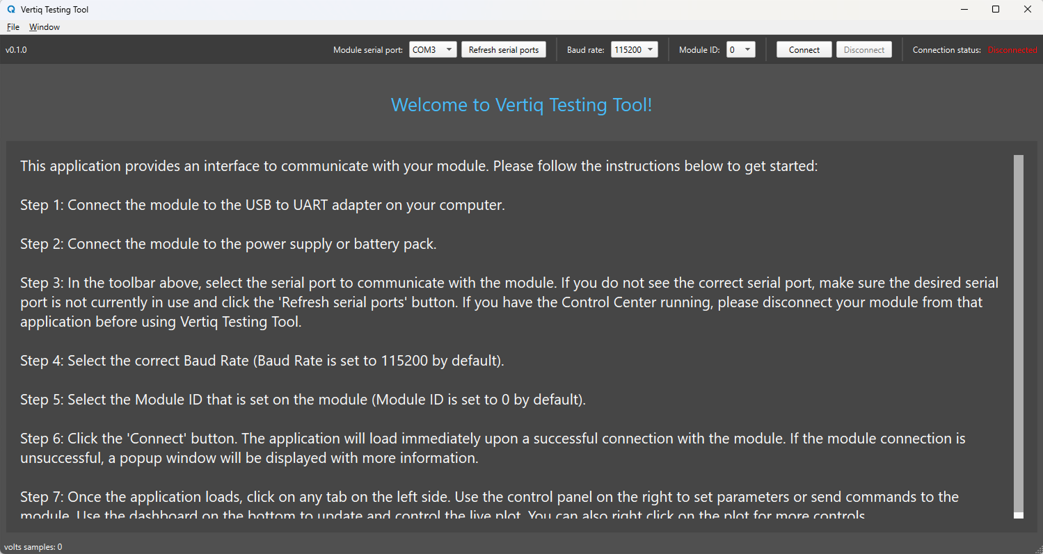This screenshot has width=1043, height=554.
Task: Click the greyed-out Disconnect button
Action: [864, 49]
